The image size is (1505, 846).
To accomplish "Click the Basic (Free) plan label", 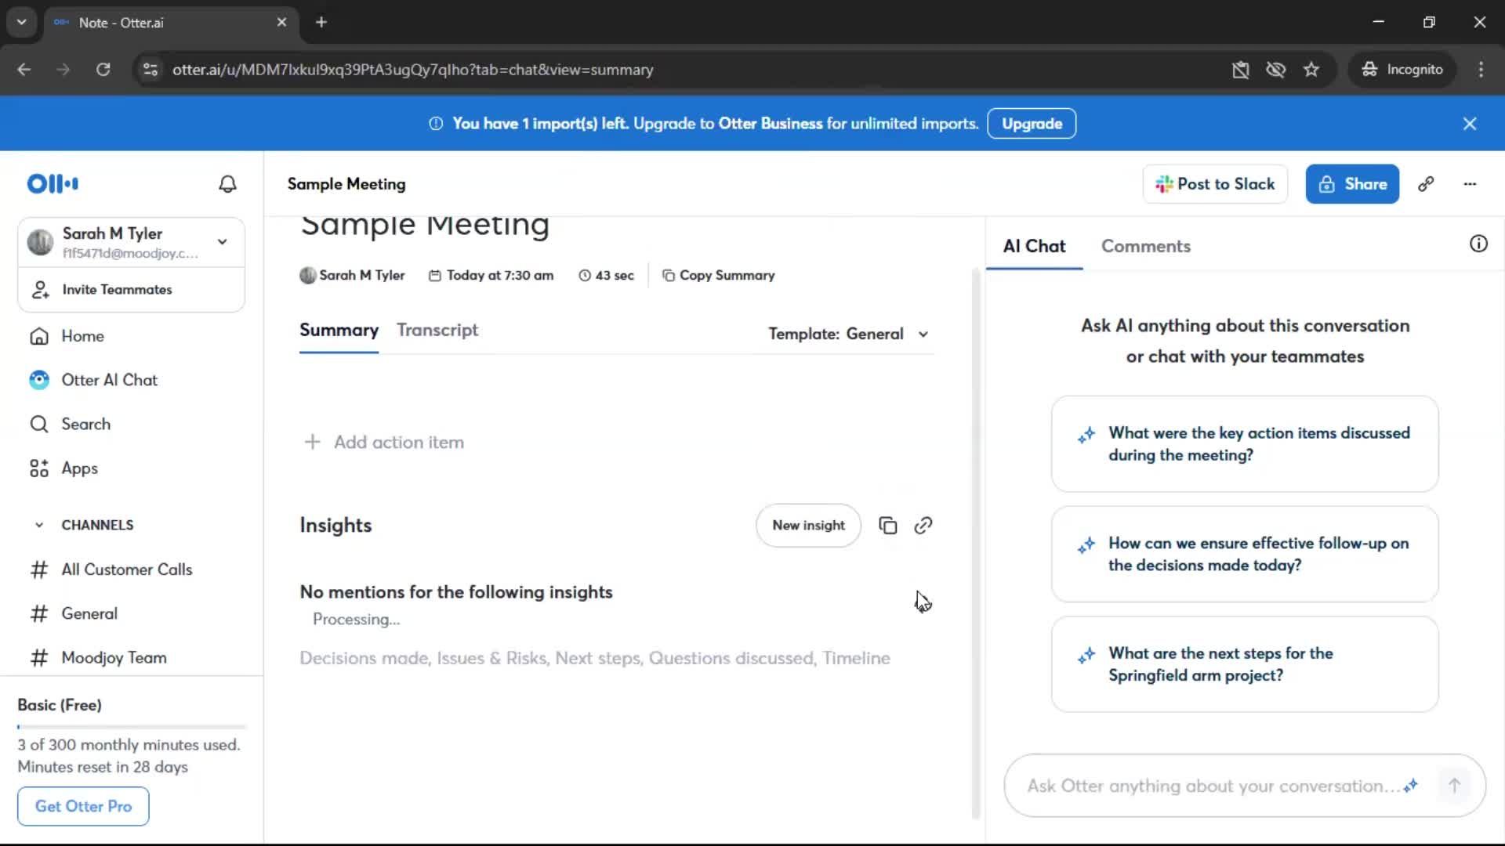I will tap(60, 705).
